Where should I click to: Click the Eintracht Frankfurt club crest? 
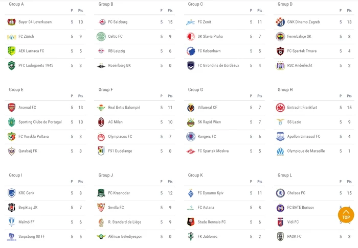[x=280, y=108]
